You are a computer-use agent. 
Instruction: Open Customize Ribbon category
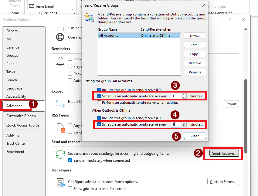coord(24,116)
